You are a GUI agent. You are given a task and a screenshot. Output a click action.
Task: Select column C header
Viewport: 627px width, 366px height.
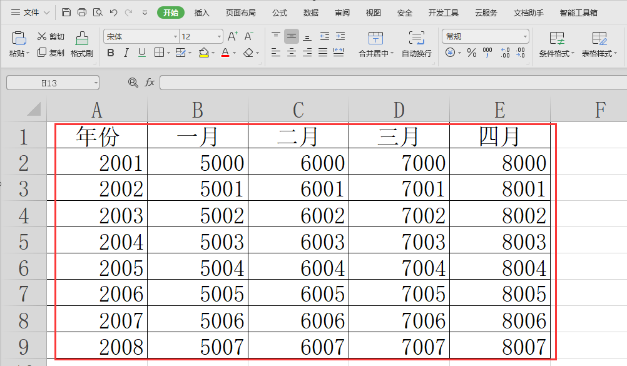tap(298, 109)
